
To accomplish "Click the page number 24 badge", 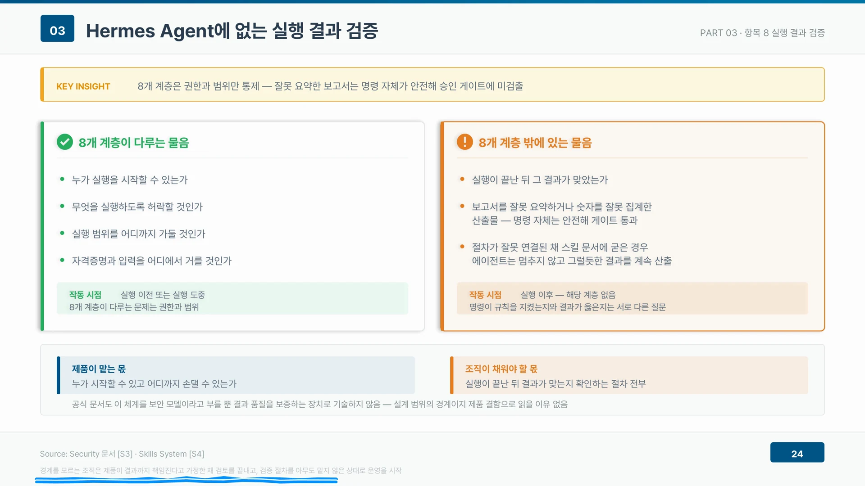I will coord(797,452).
